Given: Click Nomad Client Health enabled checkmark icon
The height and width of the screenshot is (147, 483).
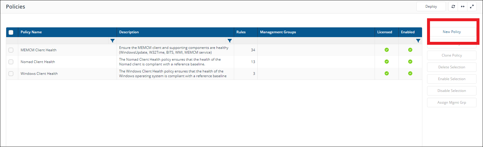Looking at the screenshot, I should coord(410,62).
